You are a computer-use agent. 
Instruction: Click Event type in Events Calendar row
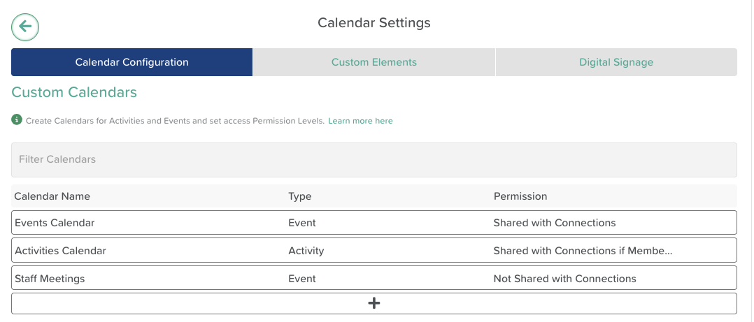click(x=301, y=223)
